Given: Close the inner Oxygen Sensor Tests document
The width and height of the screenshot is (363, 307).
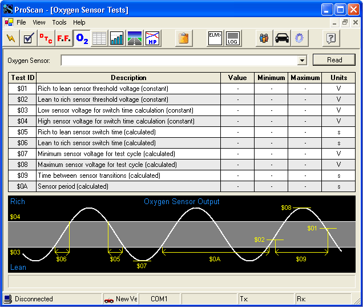Looking at the screenshot, I should [x=356, y=22].
